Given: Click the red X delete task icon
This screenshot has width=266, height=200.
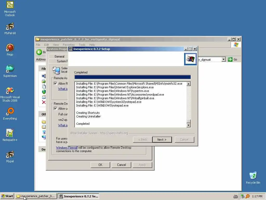Looking at the screenshot, I should coord(44,102).
